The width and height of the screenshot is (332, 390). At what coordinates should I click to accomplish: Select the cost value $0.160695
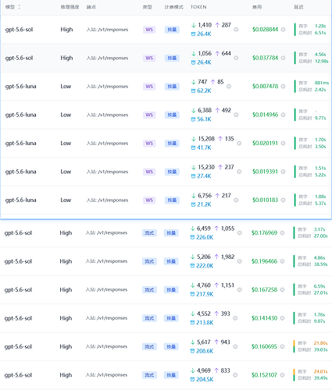tap(264, 346)
